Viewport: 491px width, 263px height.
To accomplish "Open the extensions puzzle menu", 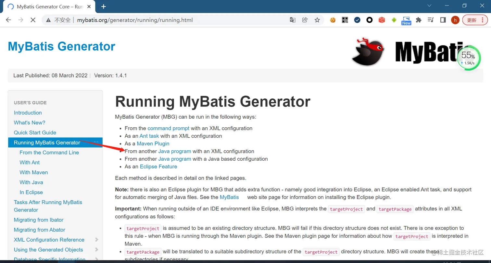I will point(419,20).
